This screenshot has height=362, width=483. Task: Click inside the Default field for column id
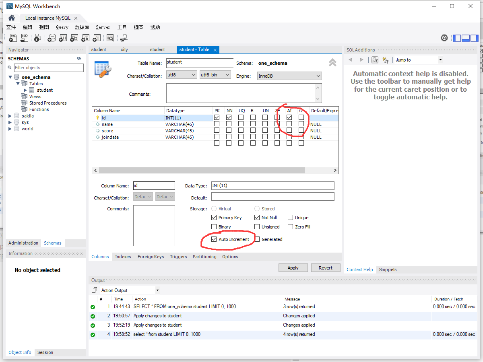tap(272, 196)
